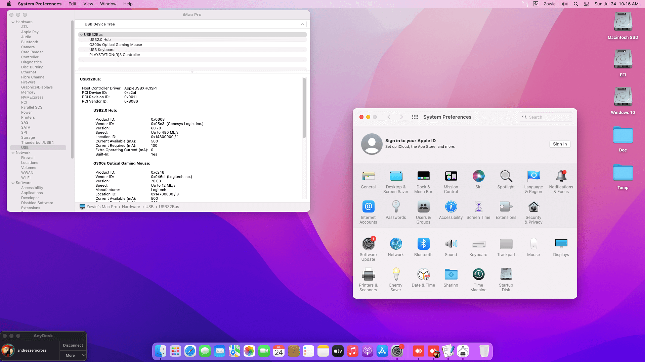This screenshot has height=362, width=645.
Task: Open the Siri preferences pane
Action: (478, 180)
